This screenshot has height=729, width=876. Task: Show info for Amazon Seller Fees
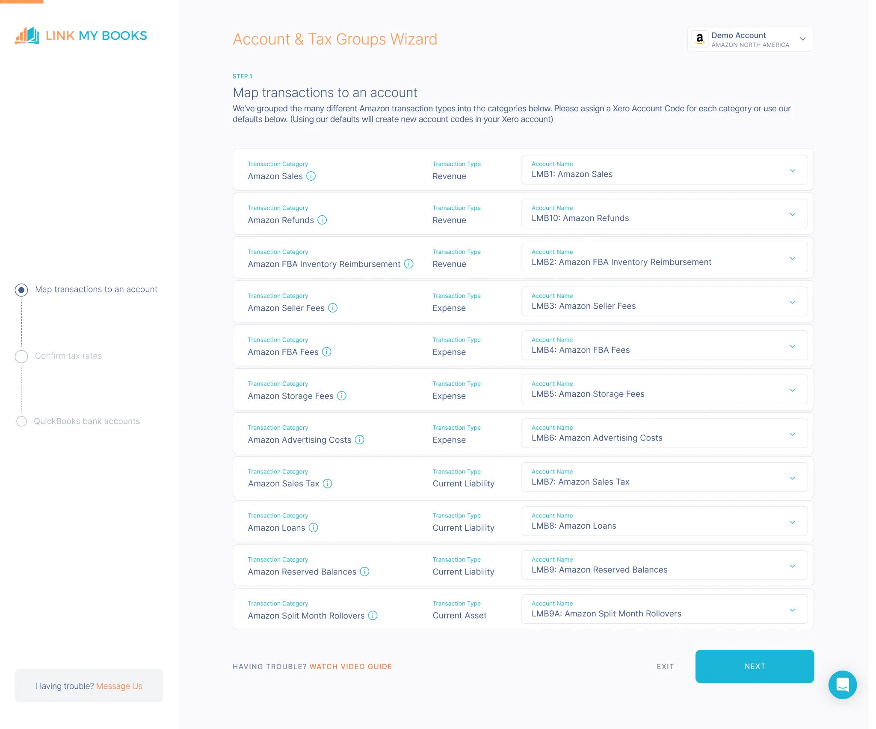click(333, 308)
